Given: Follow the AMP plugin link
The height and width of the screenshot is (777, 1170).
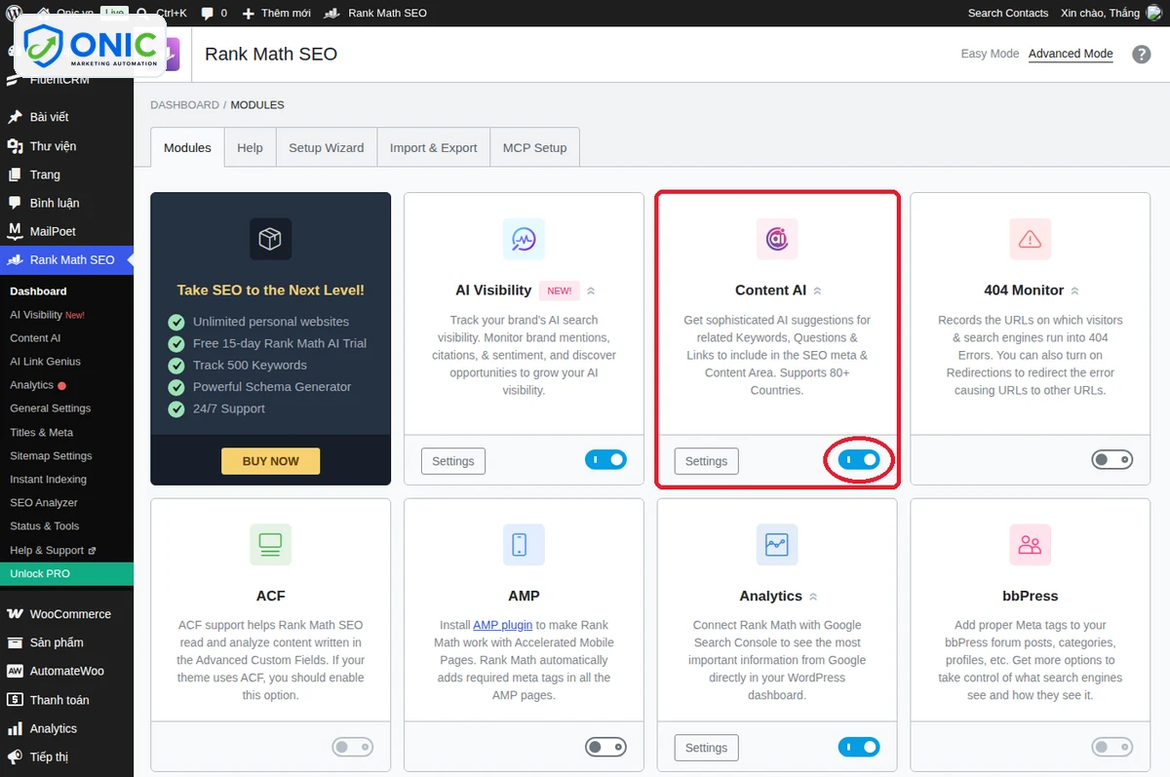Looking at the screenshot, I should (x=502, y=625).
